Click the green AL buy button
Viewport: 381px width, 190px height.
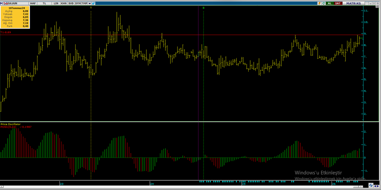click(x=330, y=3)
